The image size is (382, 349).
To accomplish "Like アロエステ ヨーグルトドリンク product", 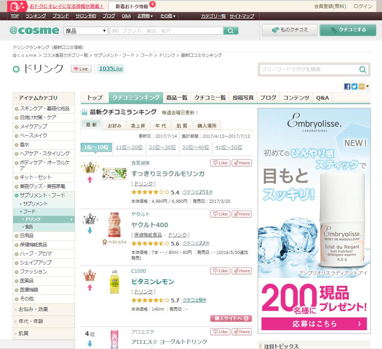I will (x=220, y=332).
